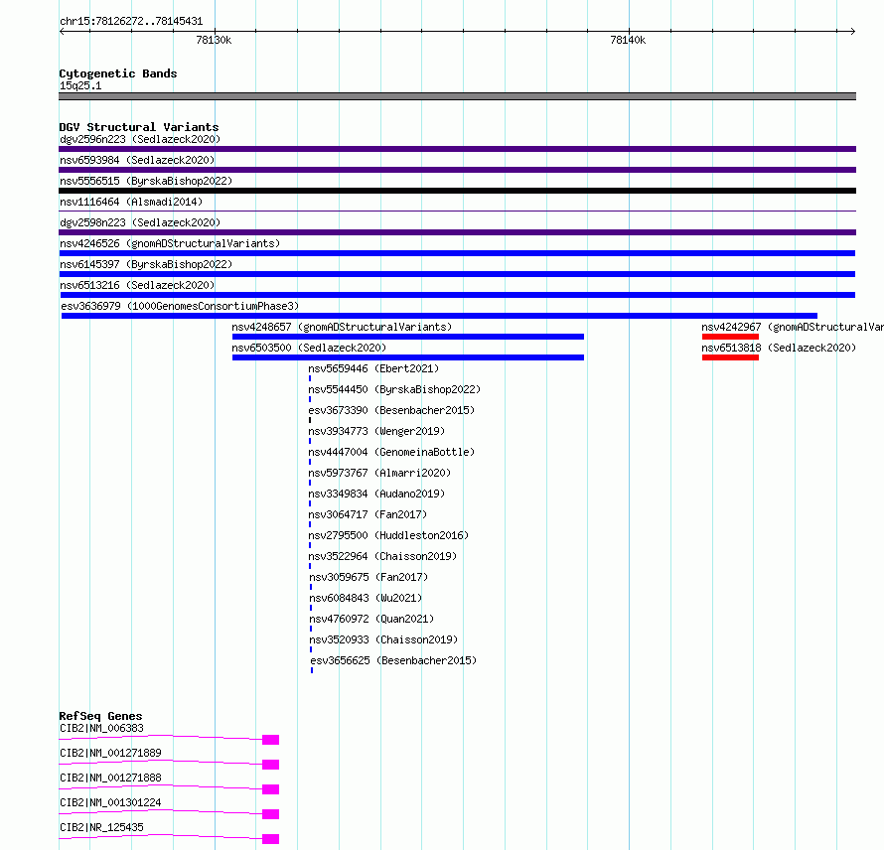This screenshot has width=884, height=850.
Task: Click the ruler's right arrow end
Action: 853,31
